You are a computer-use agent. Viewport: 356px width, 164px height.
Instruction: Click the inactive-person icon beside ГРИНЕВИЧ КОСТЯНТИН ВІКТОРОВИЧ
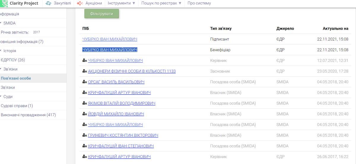click(85, 135)
